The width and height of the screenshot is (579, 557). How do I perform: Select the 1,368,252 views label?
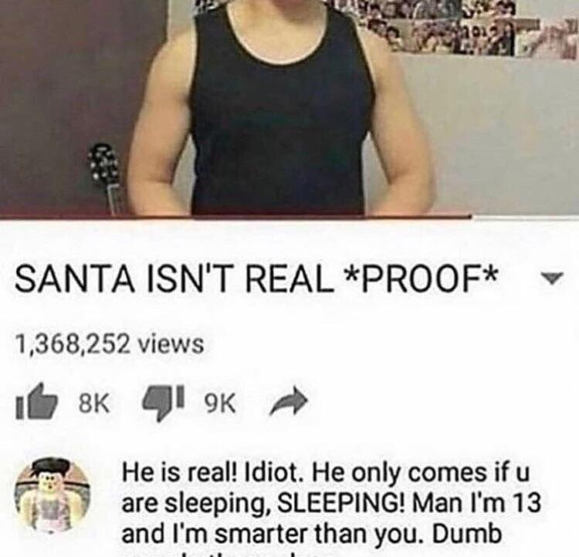[x=109, y=344]
